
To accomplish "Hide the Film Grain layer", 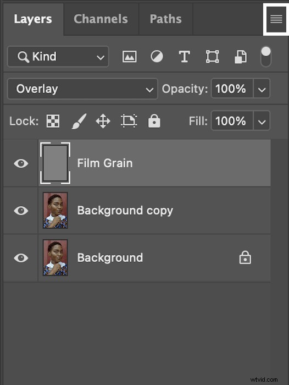I will (x=21, y=163).
